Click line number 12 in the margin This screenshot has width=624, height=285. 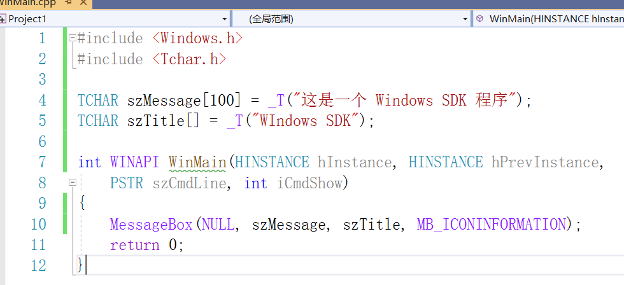[39, 265]
